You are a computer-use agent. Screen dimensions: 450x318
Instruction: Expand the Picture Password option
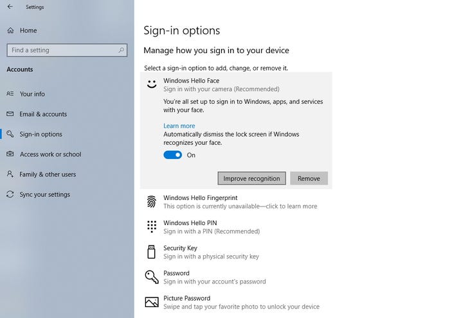click(x=236, y=302)
